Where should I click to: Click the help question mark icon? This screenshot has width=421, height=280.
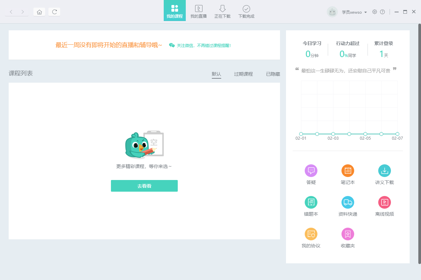tap(383, 12)
